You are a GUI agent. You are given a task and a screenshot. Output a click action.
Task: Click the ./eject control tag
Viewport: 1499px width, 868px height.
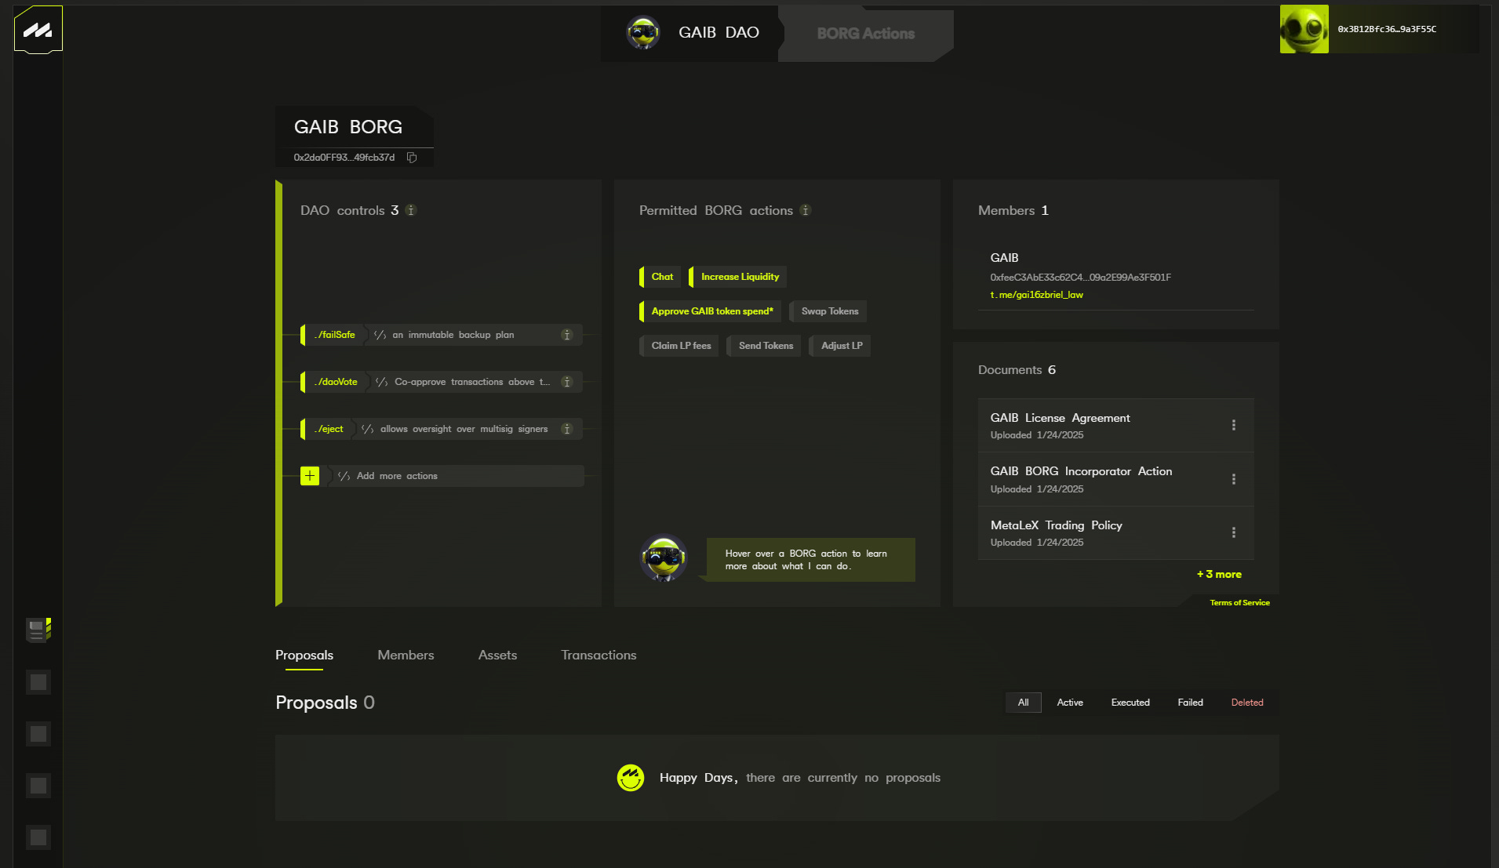point(328,429)
